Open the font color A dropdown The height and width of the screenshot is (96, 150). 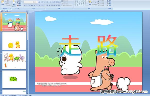coord(43,5)
